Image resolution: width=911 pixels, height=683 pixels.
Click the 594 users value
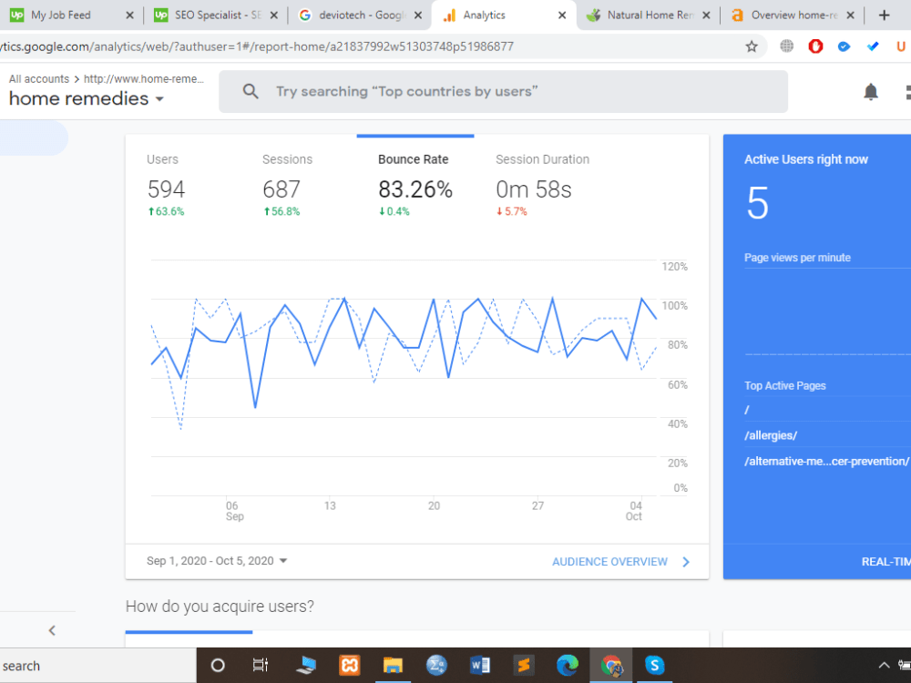166,189
